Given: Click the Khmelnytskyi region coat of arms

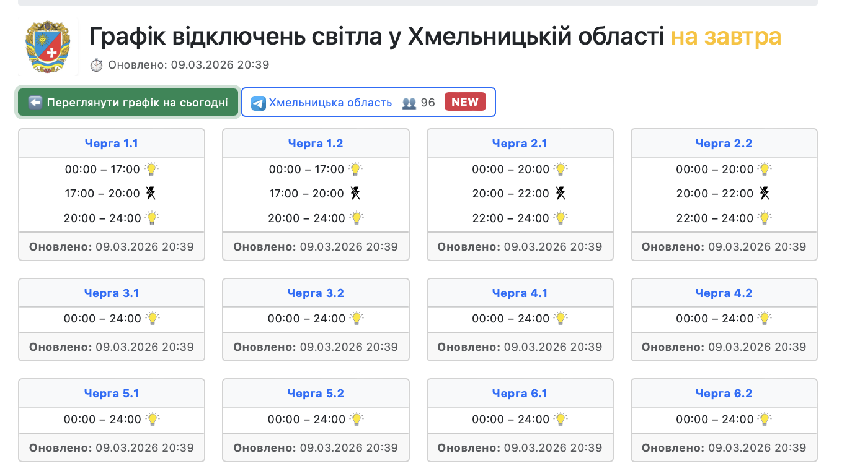Looking at the screenshot, I should coord(48,47).
